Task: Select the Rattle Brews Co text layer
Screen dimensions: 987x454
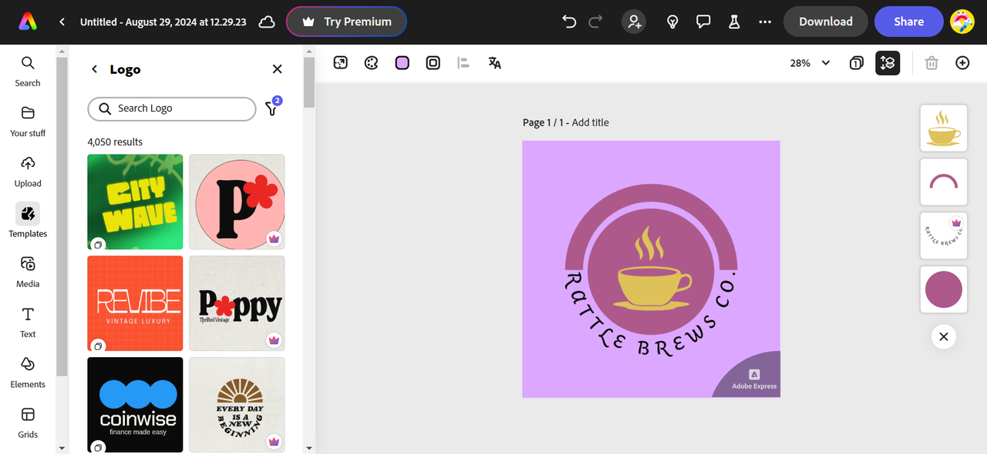Action: (944, 235)
